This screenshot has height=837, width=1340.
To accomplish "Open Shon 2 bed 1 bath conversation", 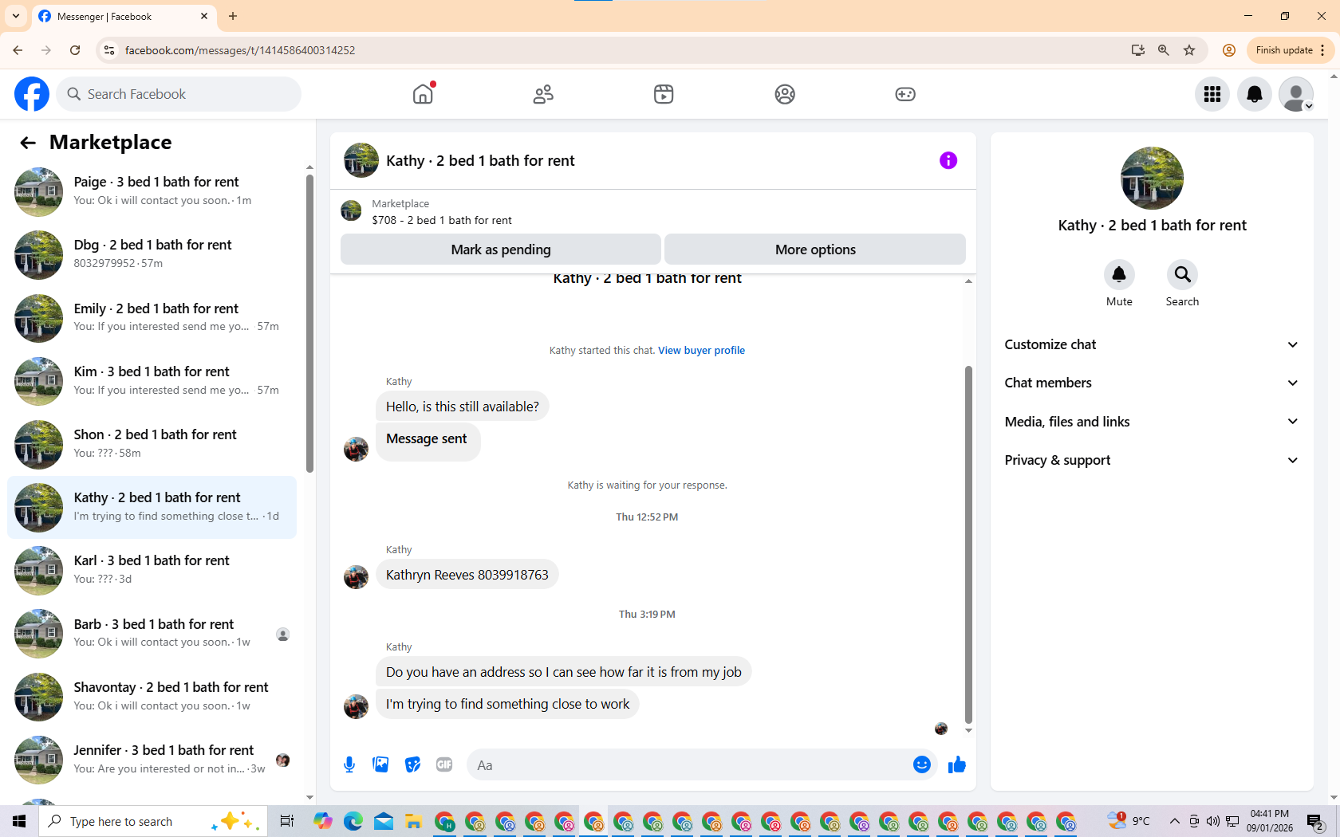I will (152, 444).
